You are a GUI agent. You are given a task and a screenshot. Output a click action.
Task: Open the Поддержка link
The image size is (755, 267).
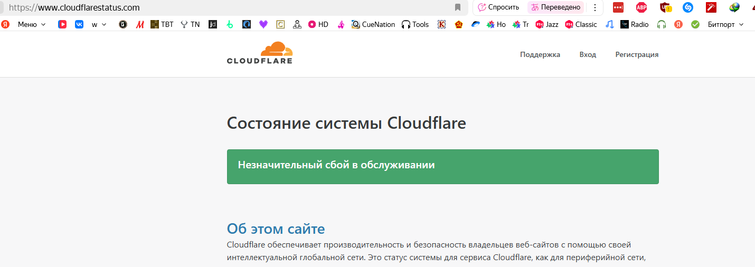coord(540,54)
